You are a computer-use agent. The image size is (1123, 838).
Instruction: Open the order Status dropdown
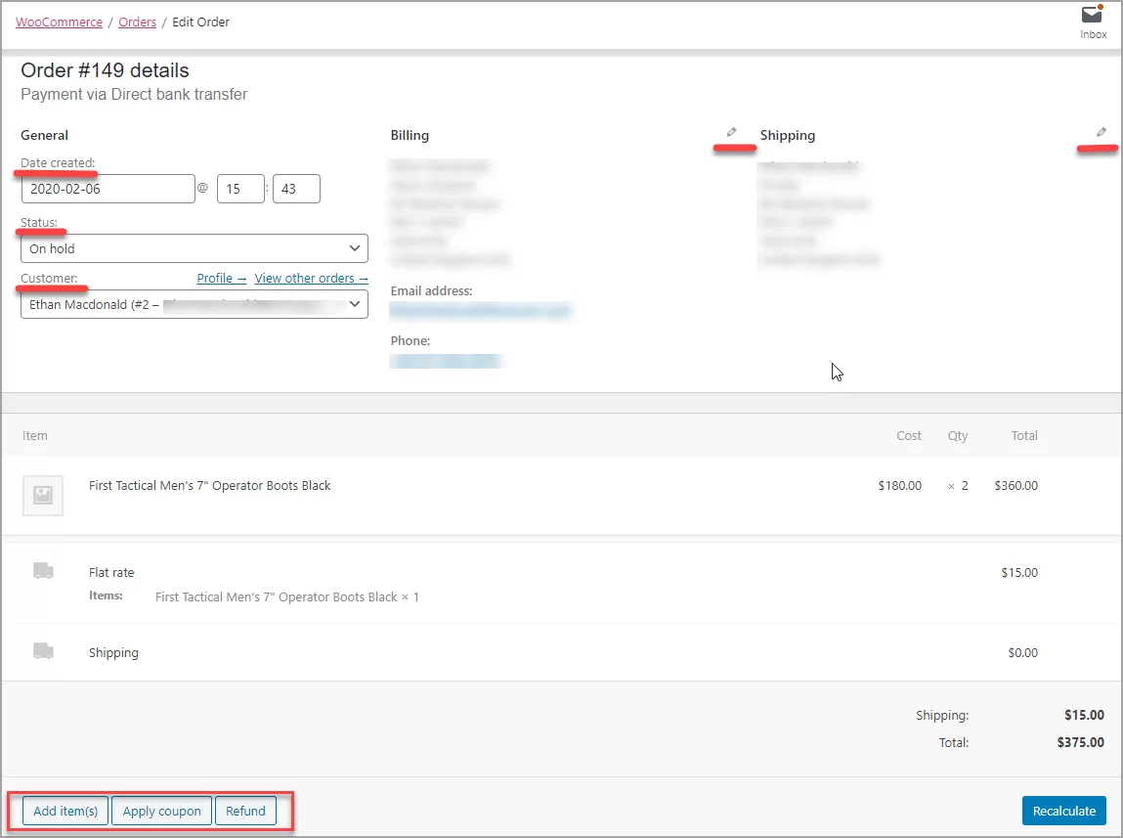[x=194, y=248]
